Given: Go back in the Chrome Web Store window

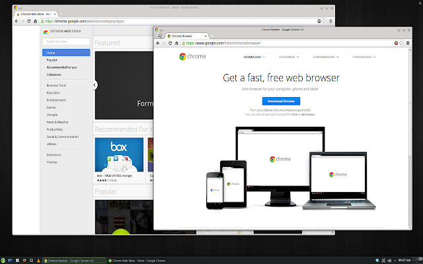Looking at the screenshot, I should (17, 21).
